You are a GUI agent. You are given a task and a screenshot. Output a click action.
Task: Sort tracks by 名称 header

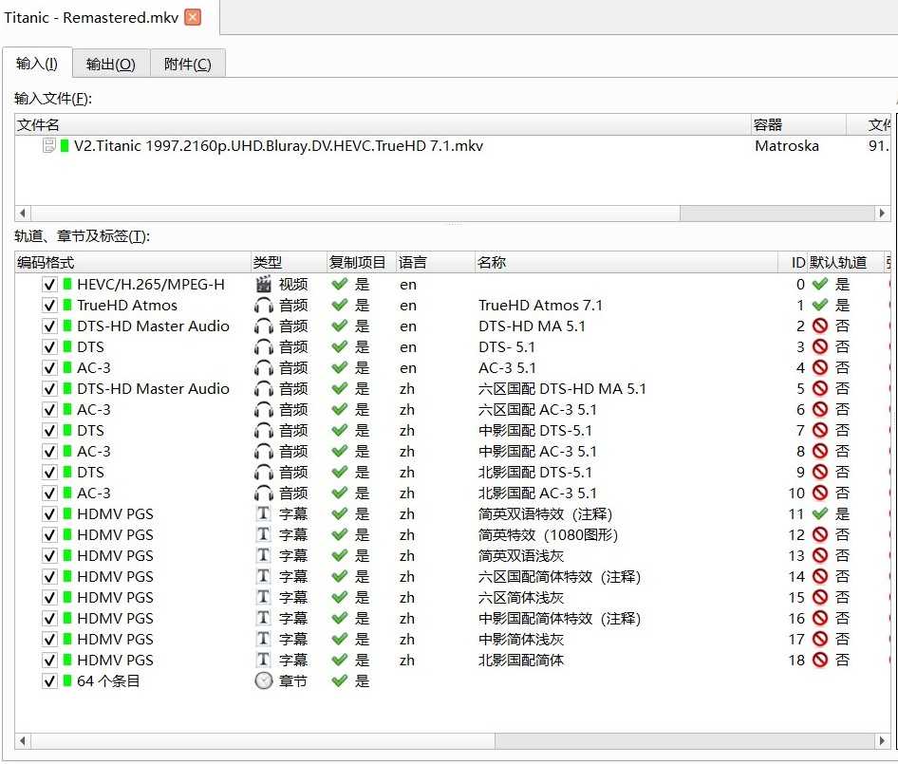[626, 262]
